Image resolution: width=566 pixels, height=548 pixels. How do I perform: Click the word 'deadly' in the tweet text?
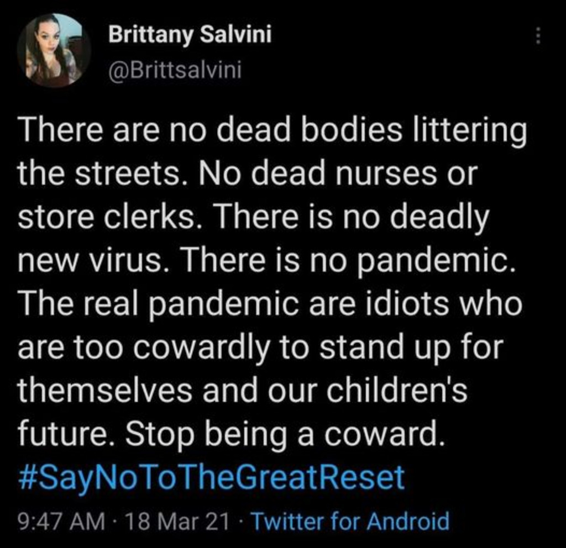pos(440,218)
